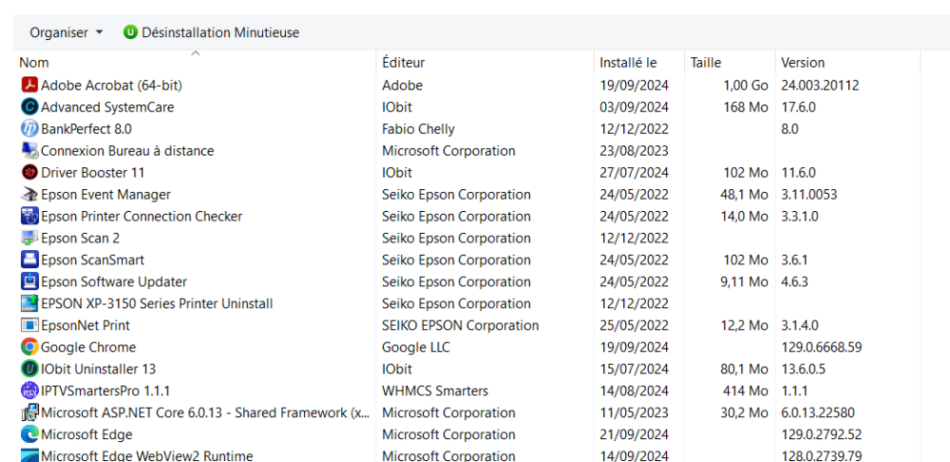This screenshot has width=950, height=462.
Task: Click the IObit Uninstaller 13 icon
Action: (x=29, y=369)
